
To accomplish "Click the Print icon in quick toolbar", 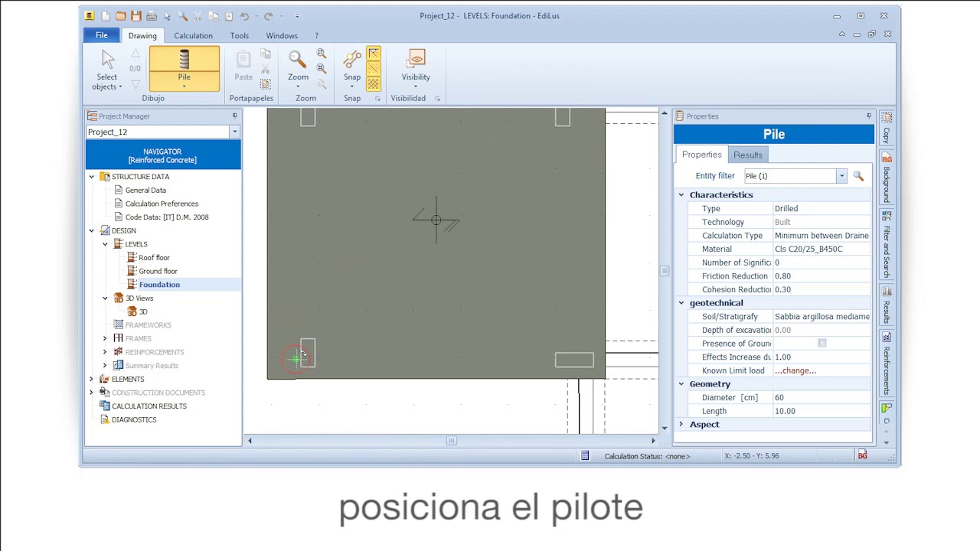I will coord(152,15).
